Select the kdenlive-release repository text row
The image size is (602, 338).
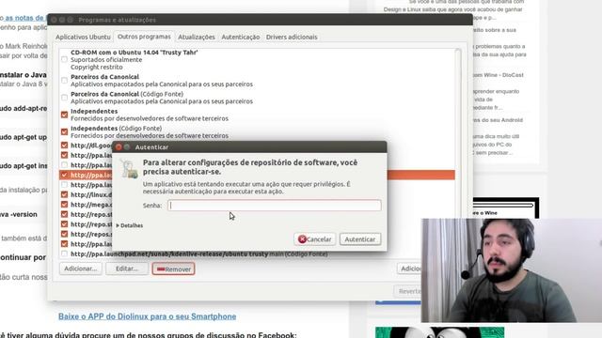click(x=199, y=254)
